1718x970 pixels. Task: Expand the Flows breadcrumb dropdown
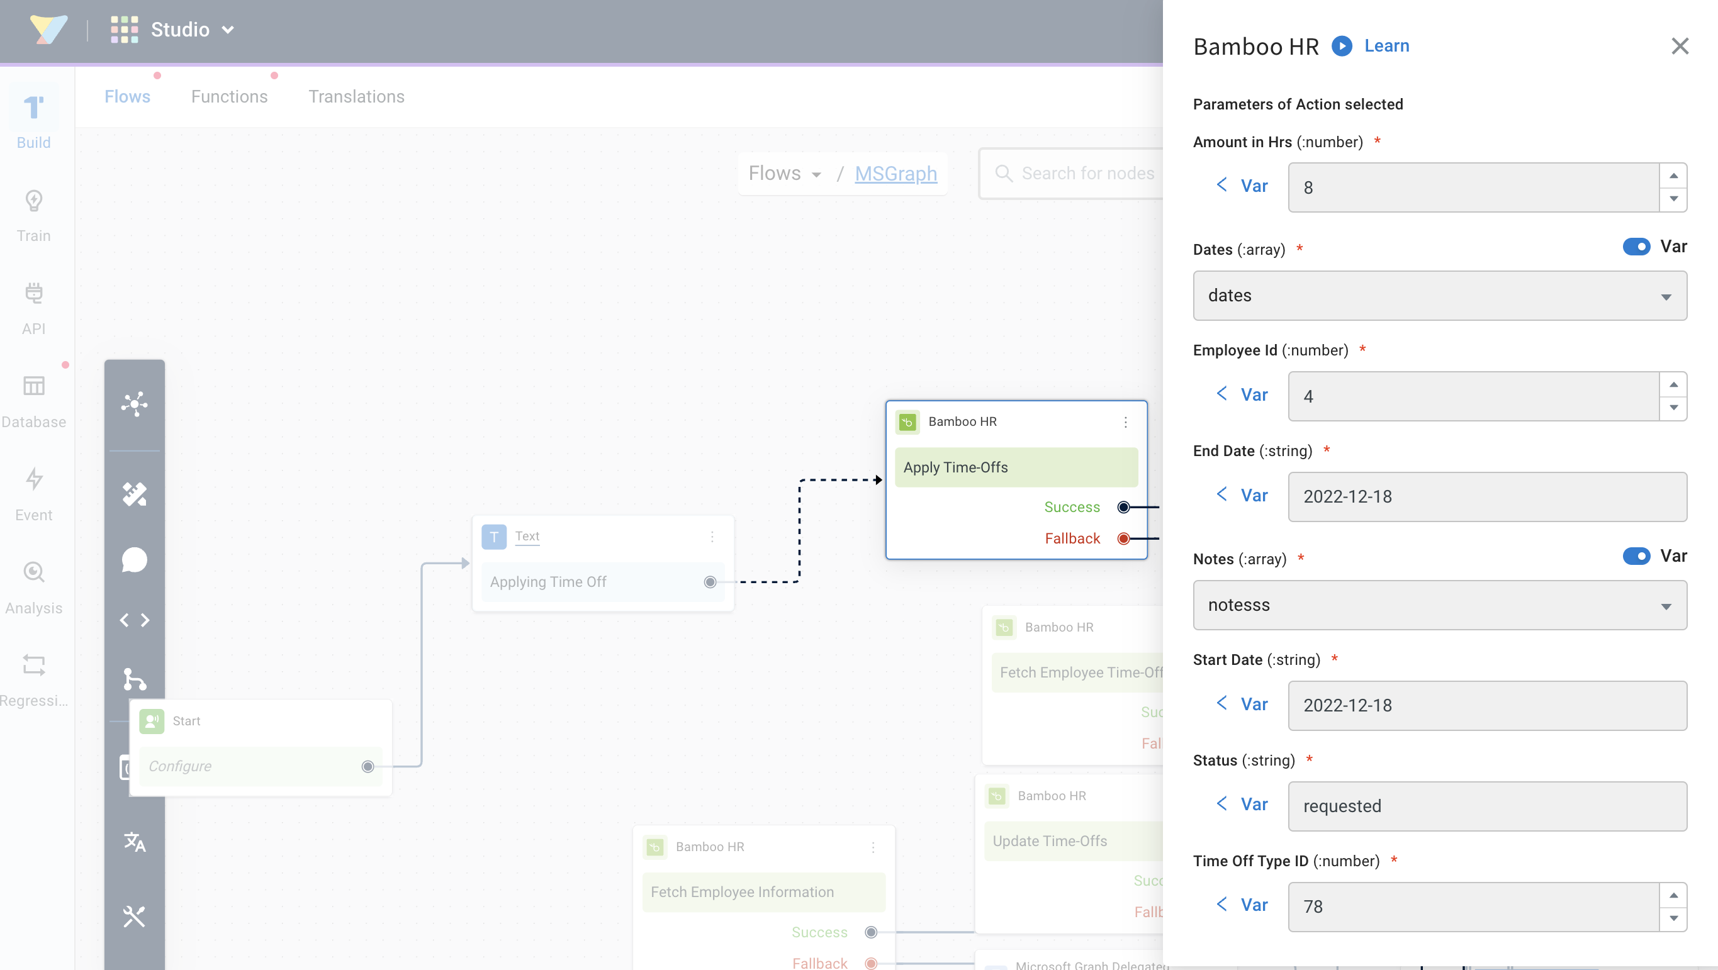point(785,174)
